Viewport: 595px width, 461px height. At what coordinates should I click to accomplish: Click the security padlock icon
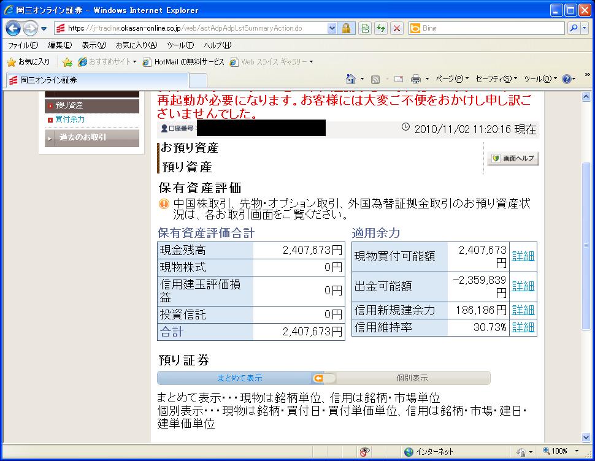click(346, 28)
